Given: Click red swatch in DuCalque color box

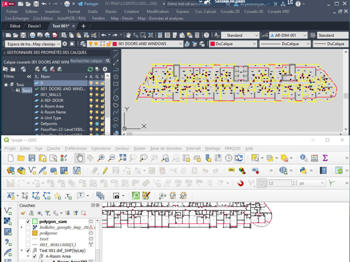Looking at the screenshot, I should point(212,44).
